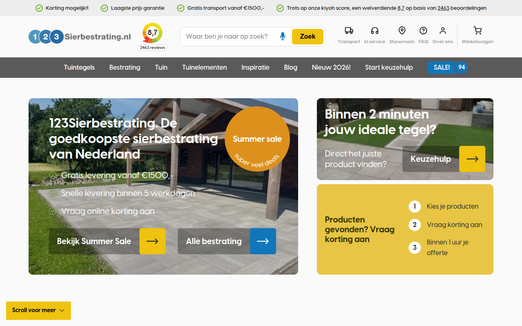Image resolution: width=522 pixels, height=326 pixels.
Task: Click the yellow arrow beside Keuzehulp
Action: pos(472,159)
